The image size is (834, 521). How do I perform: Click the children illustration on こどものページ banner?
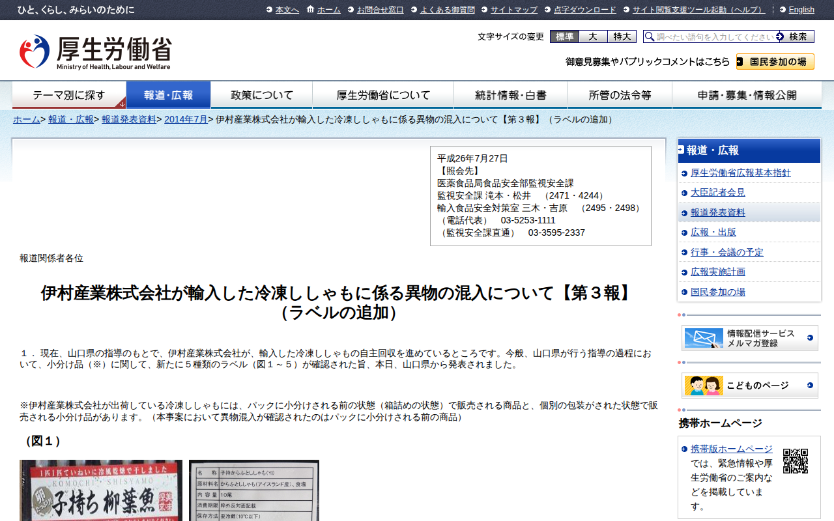point(704,386)
